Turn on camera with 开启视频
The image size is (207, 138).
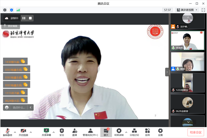click(23, 132)
